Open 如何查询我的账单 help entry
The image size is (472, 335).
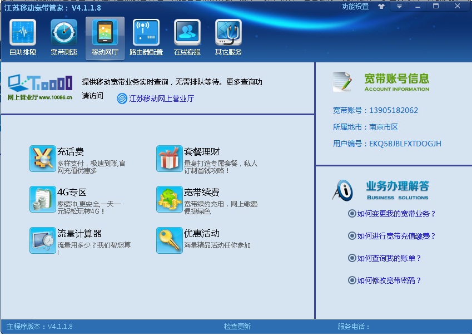point(389,258)
